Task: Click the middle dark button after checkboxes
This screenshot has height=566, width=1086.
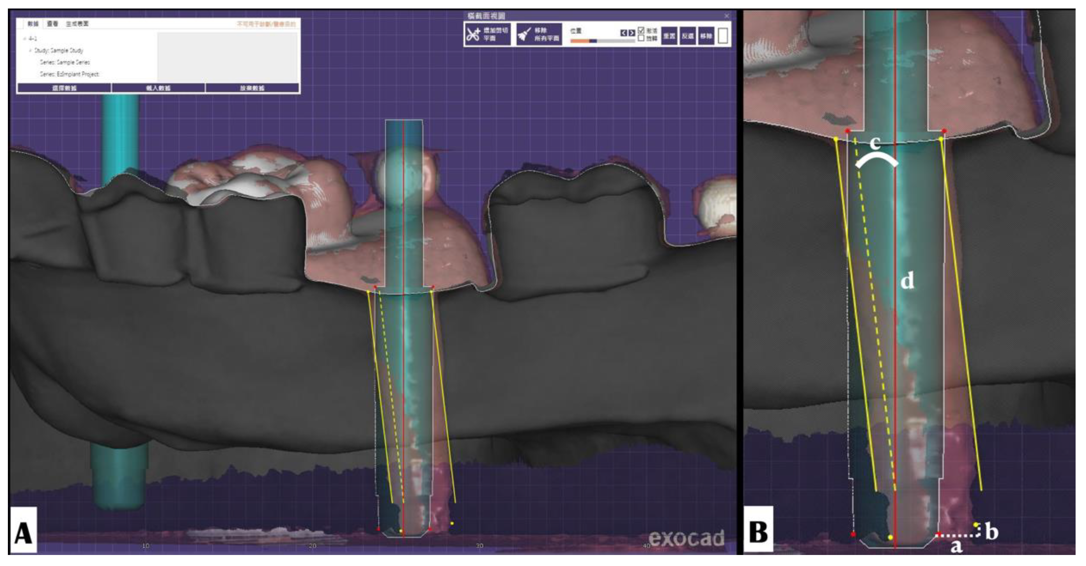Action: (688, 36)
